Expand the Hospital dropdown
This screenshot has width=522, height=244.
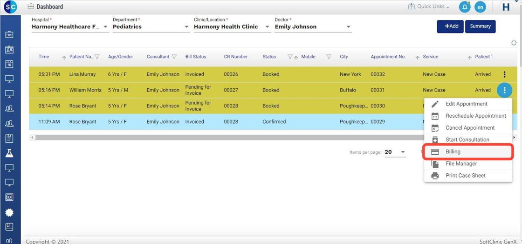tap(106, 27)
